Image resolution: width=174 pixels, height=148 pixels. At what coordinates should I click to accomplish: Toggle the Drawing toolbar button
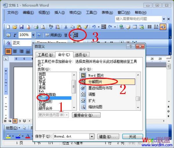163,27
